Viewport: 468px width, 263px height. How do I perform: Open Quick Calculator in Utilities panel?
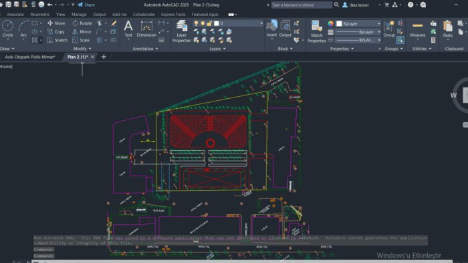point(433,40)
